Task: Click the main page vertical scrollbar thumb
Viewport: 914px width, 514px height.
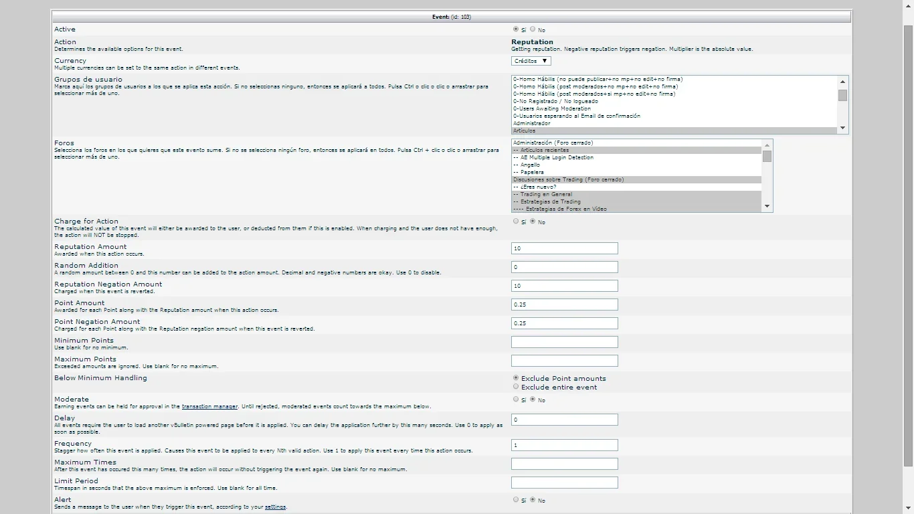Action: (908, 245)
